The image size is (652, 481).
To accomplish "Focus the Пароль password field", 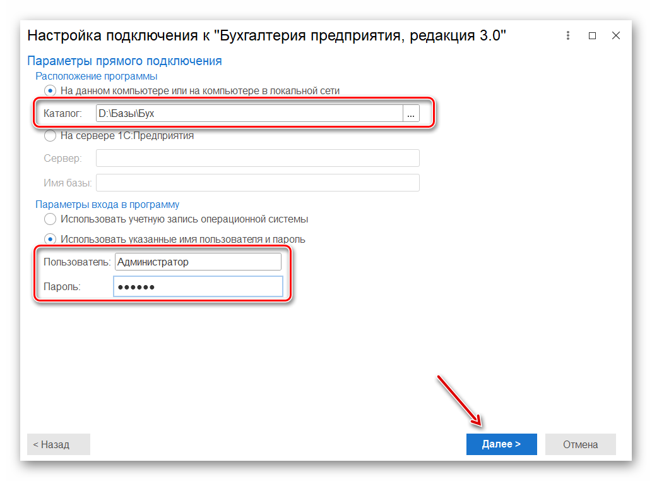I will (x=198, y=286).
